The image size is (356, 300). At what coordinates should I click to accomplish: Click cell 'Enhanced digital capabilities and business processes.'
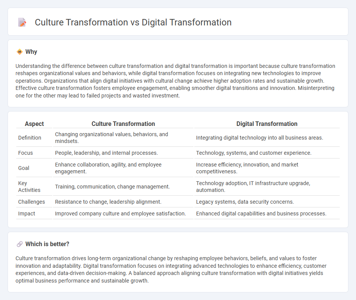coord(267,214)
